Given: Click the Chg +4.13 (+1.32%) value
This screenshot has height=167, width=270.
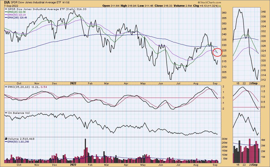Looking at the screenshot, I should tap(206, 6).
